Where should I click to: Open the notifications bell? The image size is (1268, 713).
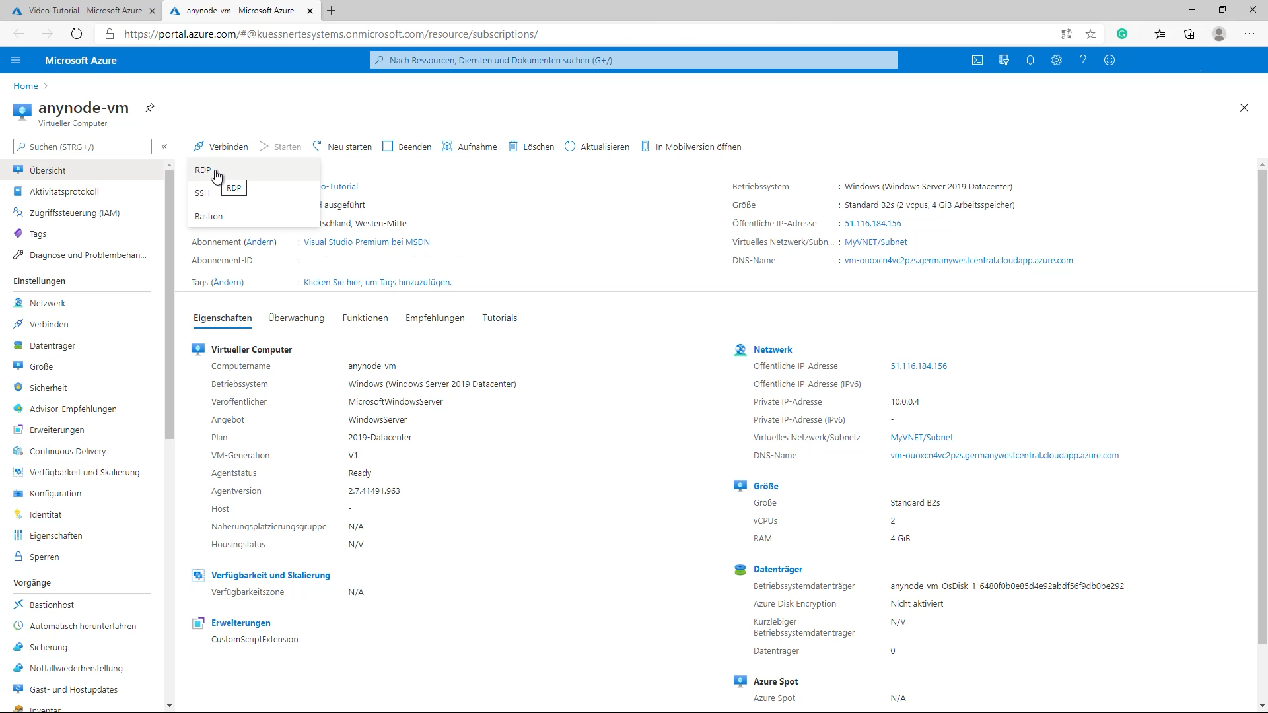pyautogui.click(x=1030, y=60)
